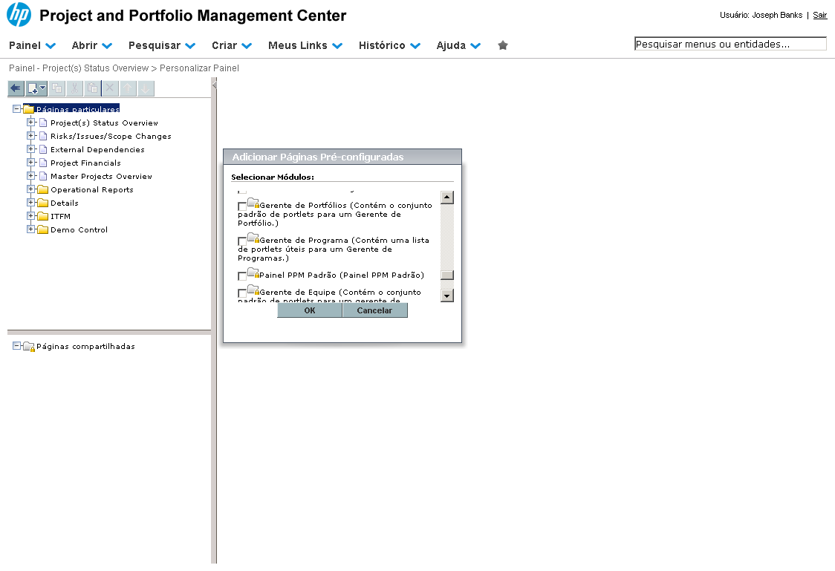Enable the Painel PPM Padrão checkbox
This screenshot has width=835, height=571.
[x=242, y=276]
